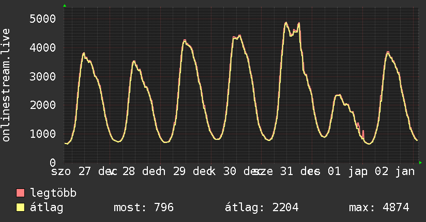Click the onlinestream.live vertical axis title
This screenshot has width=426, height=222.
(6, 85)
